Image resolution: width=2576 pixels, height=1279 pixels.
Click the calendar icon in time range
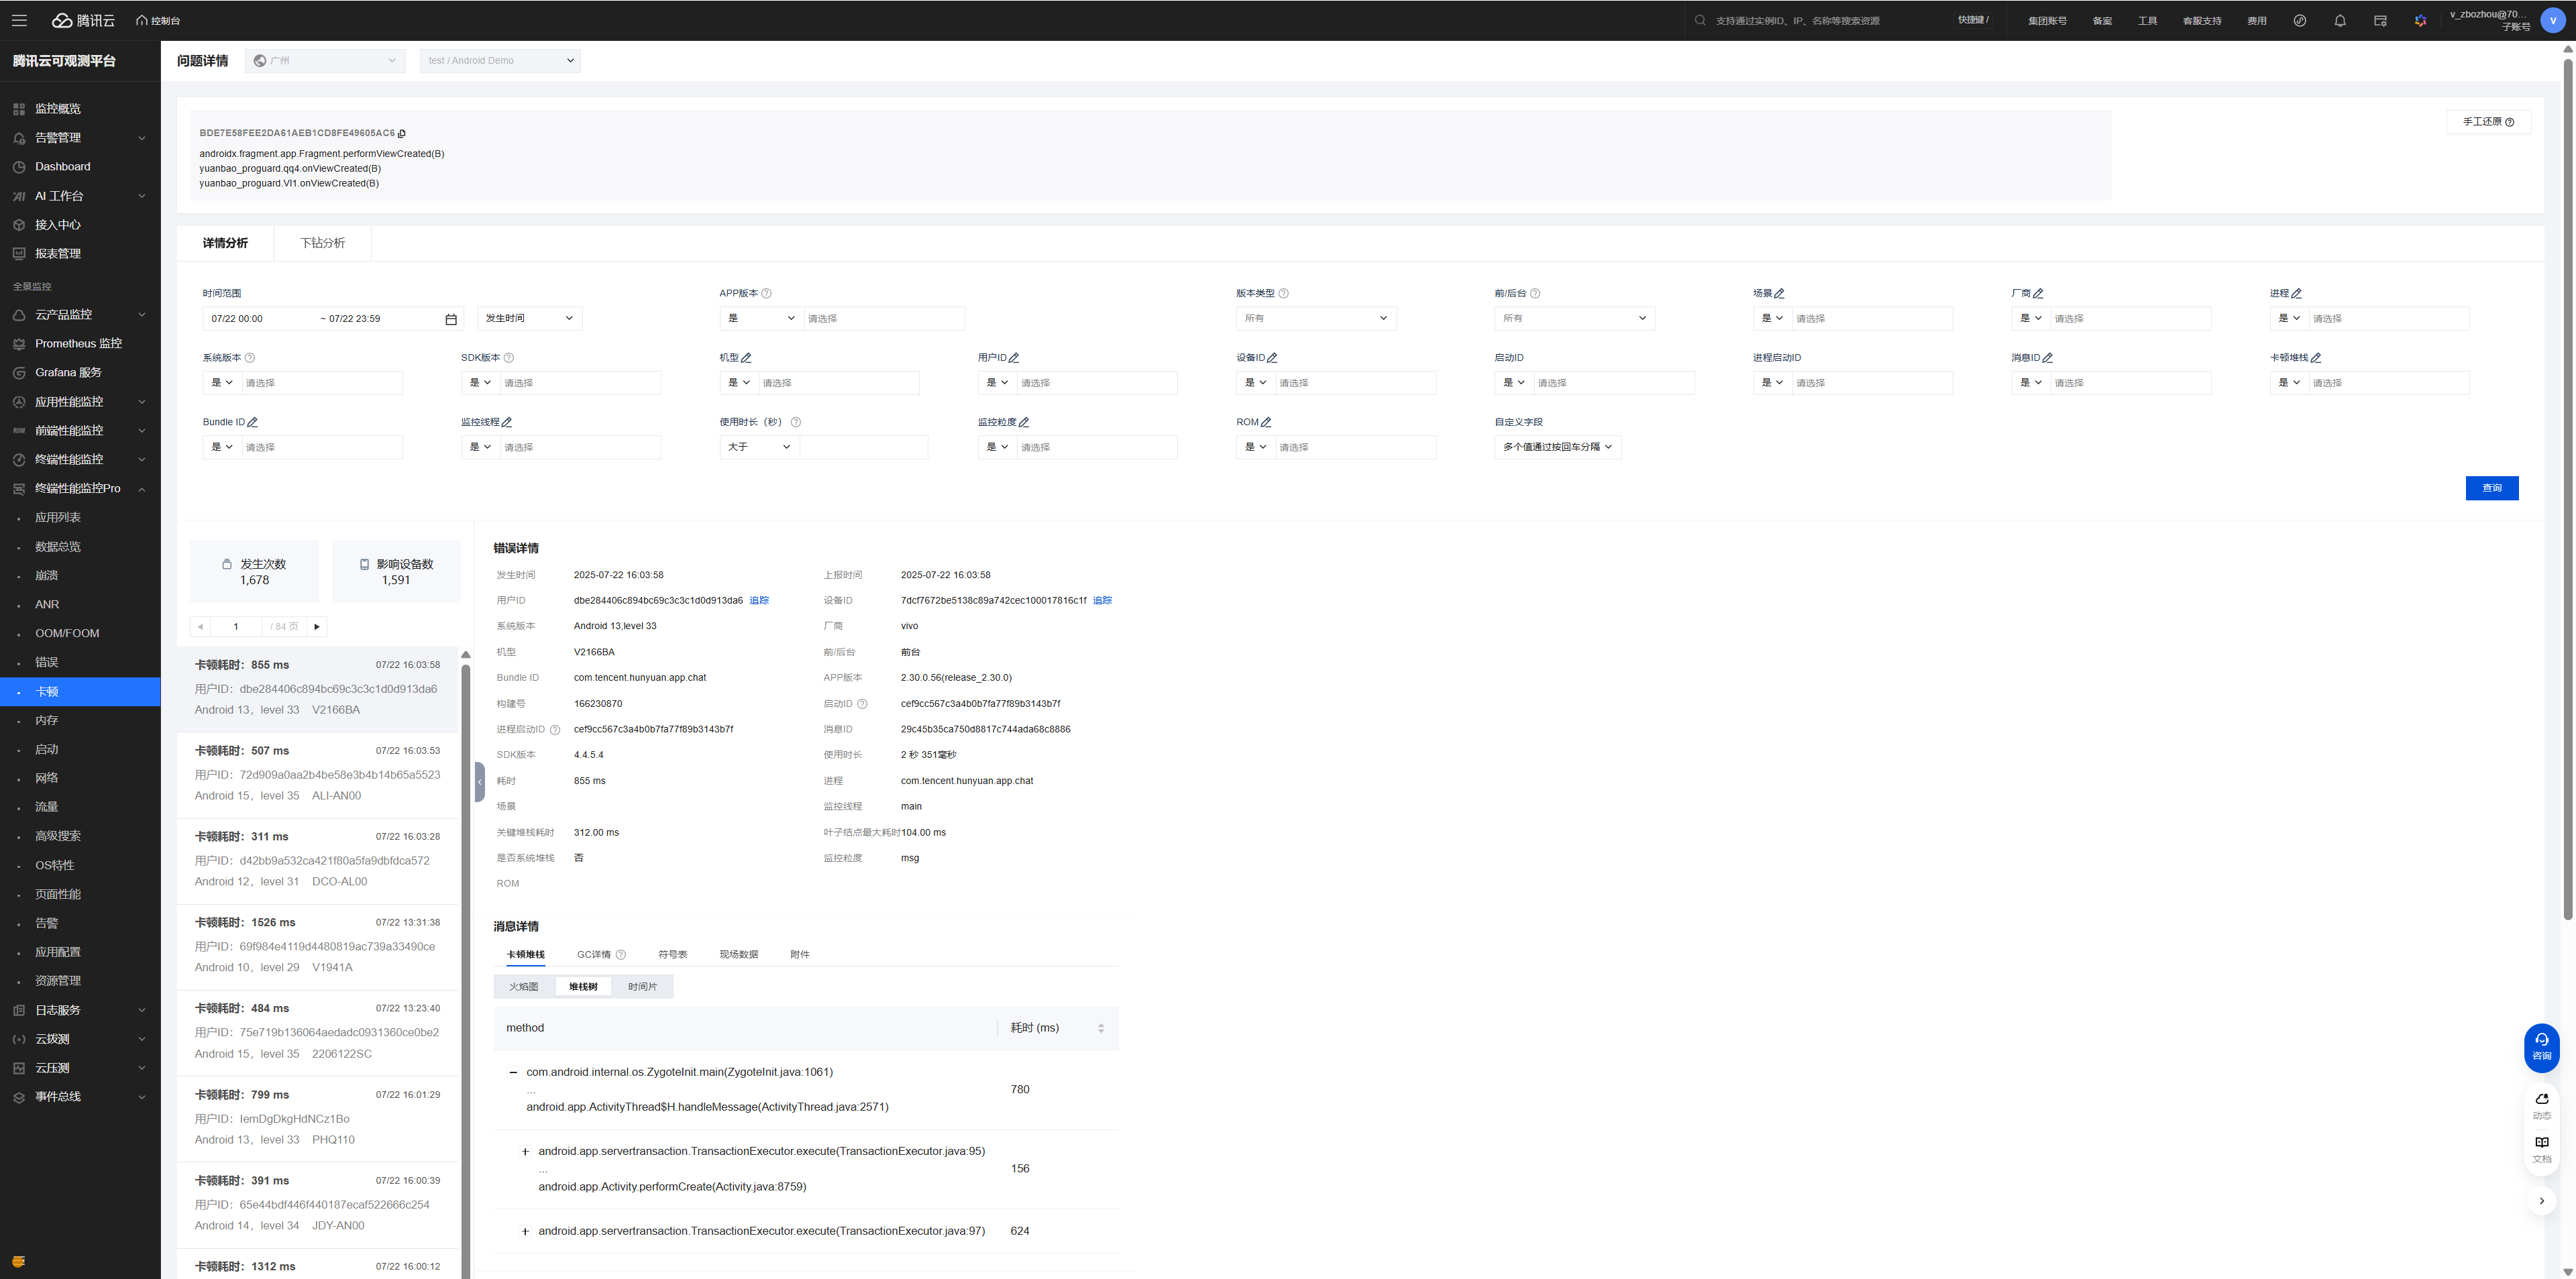[451, 319]
